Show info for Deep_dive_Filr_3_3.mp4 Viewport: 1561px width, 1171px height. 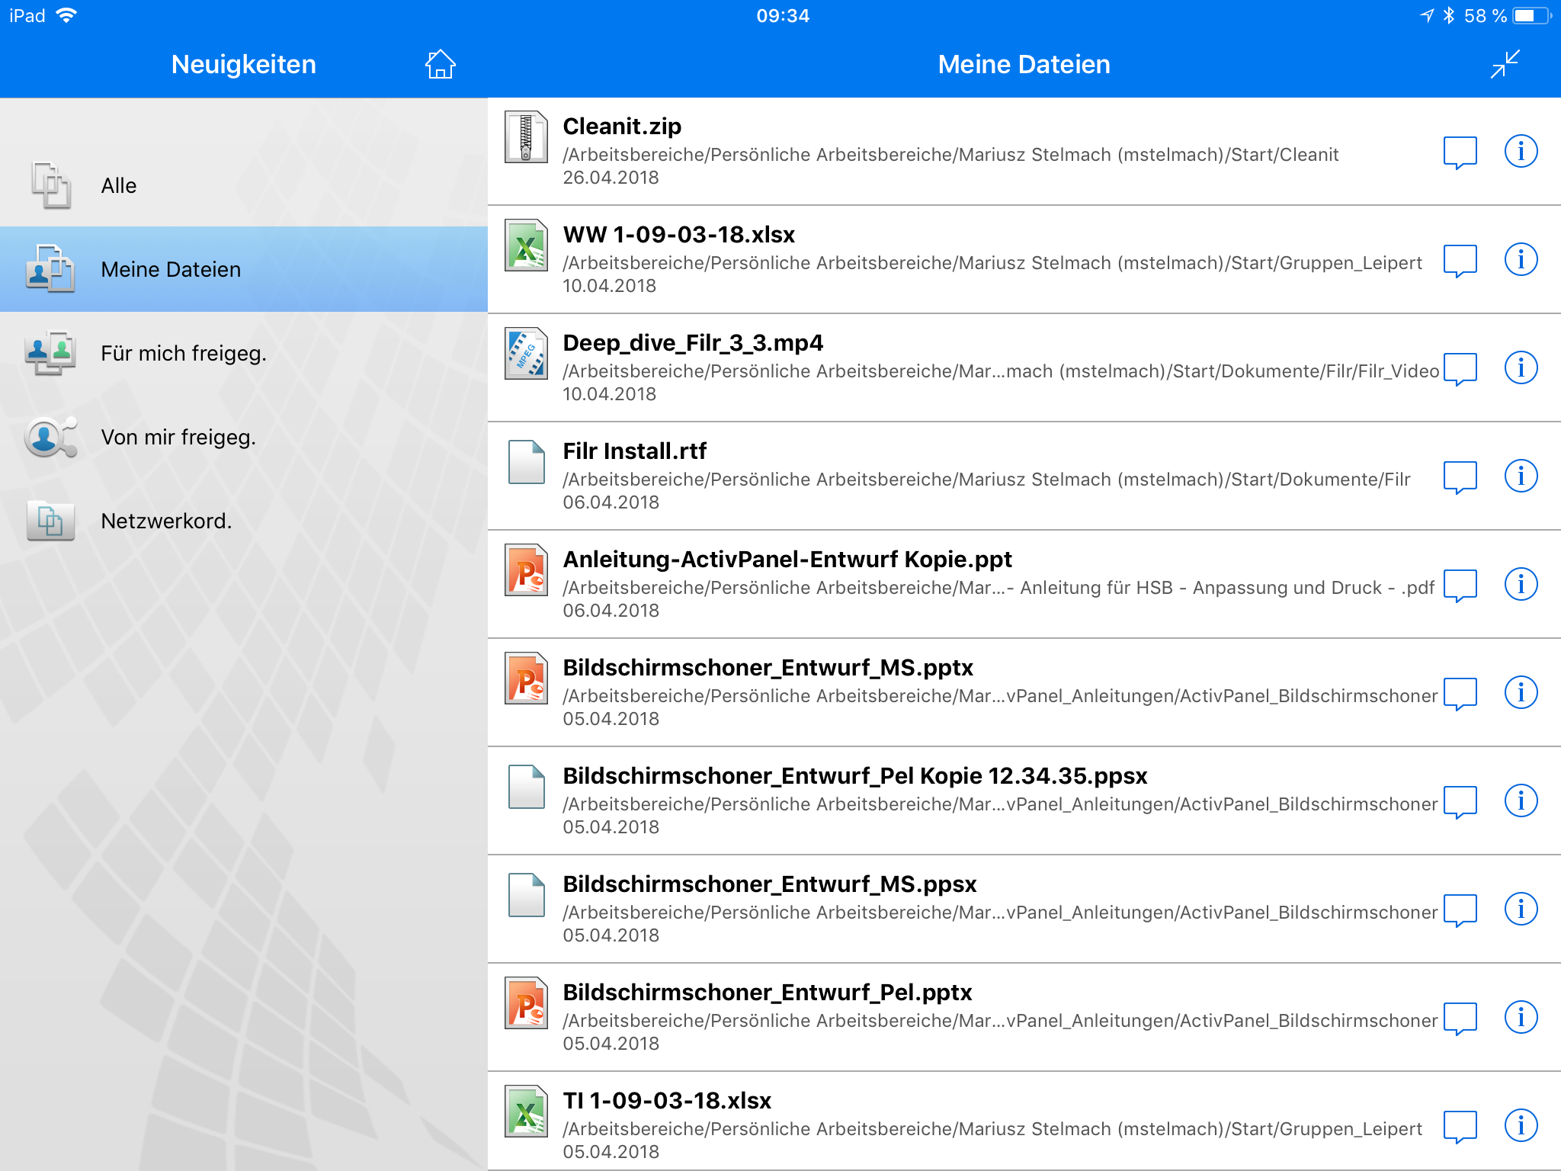(x=1521, y=367)
